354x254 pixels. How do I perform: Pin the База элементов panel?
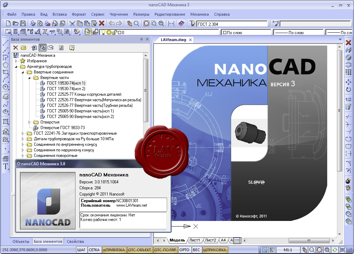pyautogui.click(x=142, y=39)
